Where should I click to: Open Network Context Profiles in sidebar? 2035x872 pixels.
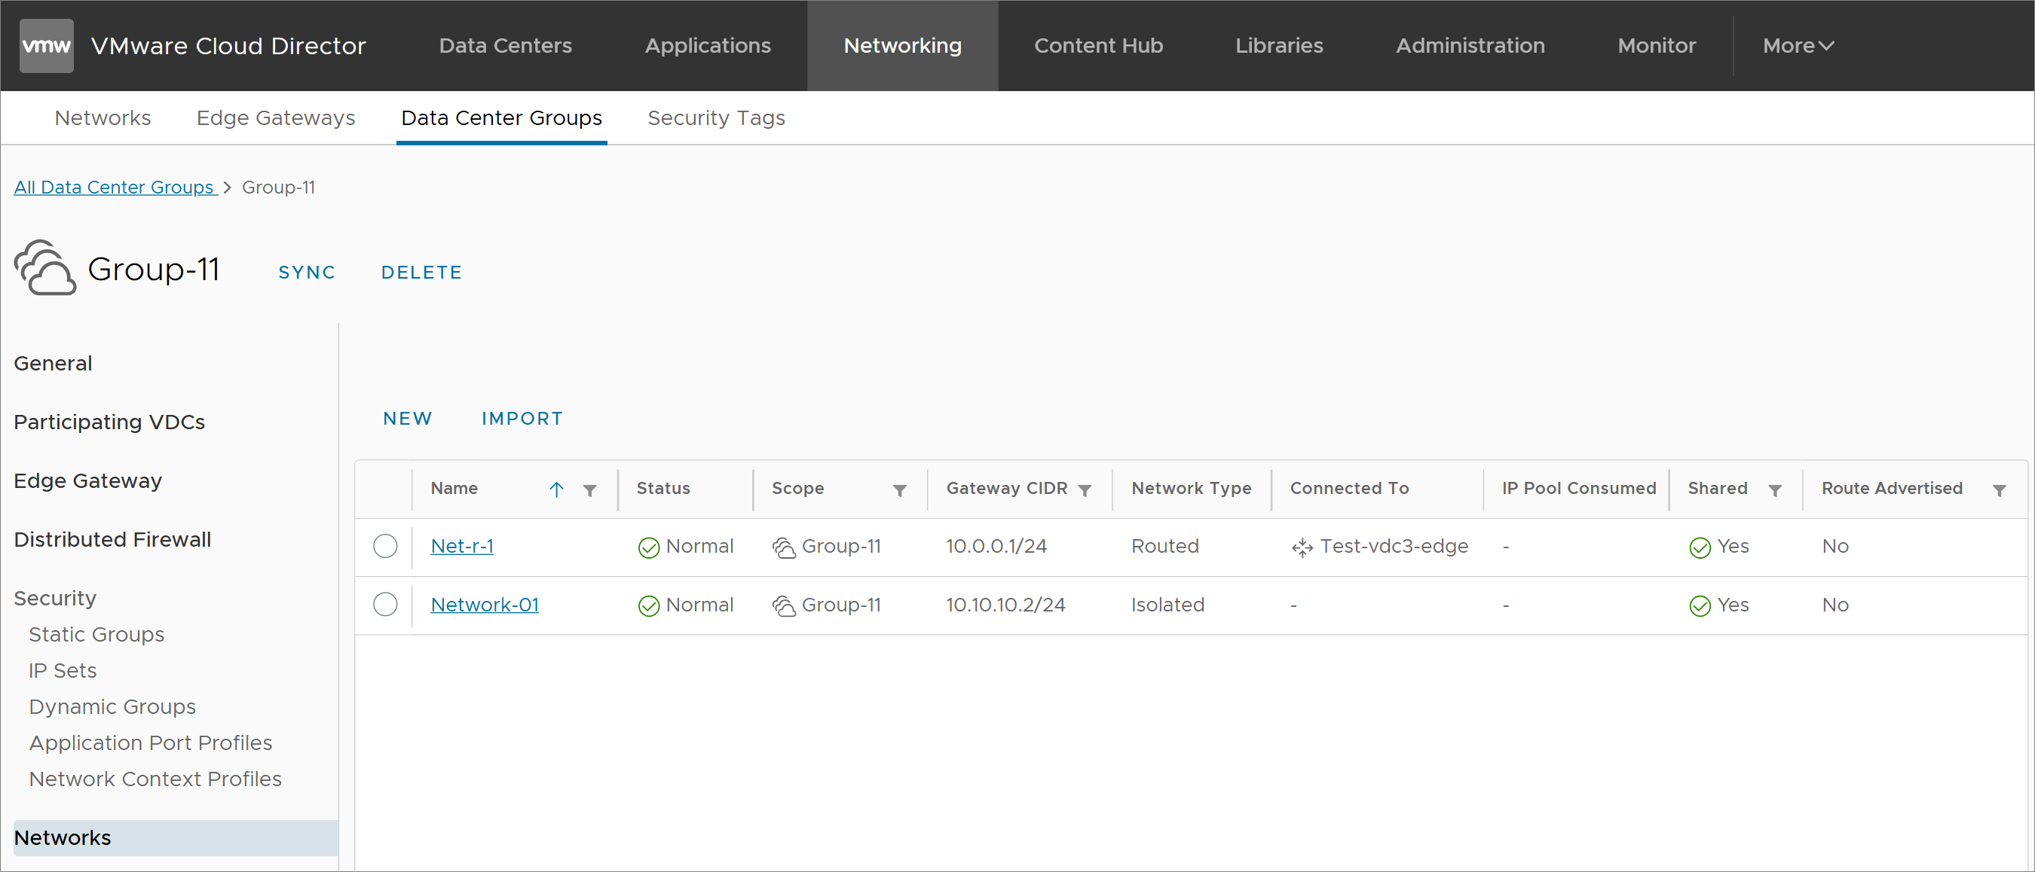click(x=155, y=779)
